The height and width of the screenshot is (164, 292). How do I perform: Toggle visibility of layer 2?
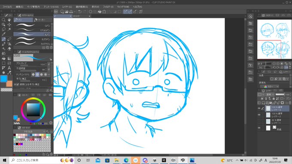pyautogui.click(x=259, y=115)
